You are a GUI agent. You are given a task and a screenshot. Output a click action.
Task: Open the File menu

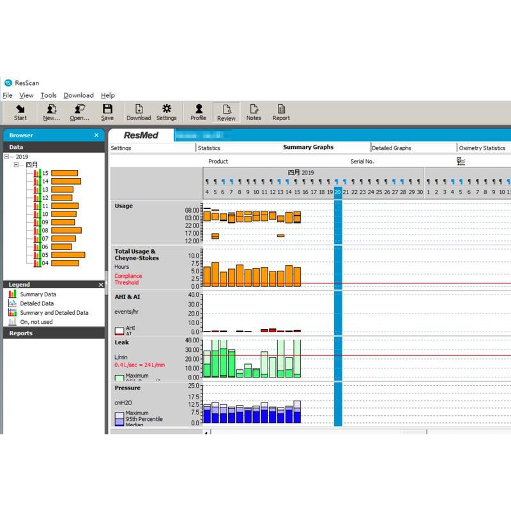(8, 95)
